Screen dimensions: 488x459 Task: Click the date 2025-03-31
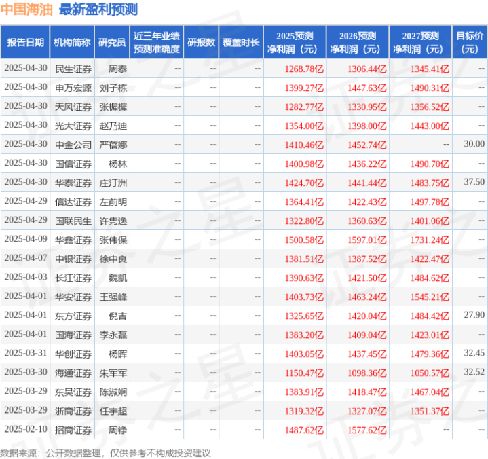coord(26,353)
